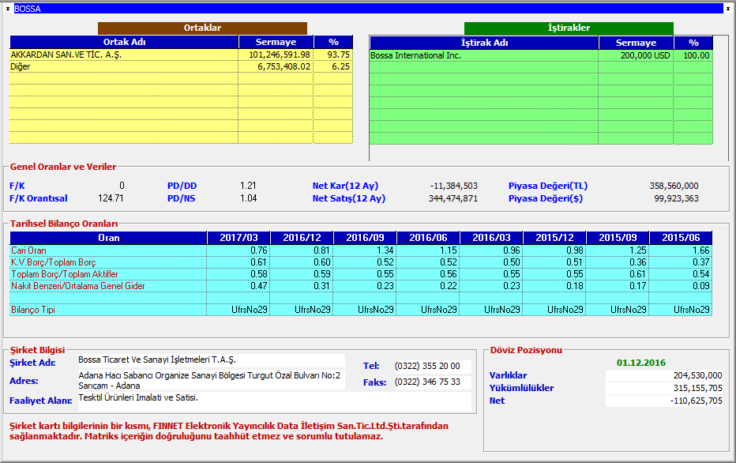Sort partners by the Ortak Adı column header
The image size is (736, 463).
point(125,42)
